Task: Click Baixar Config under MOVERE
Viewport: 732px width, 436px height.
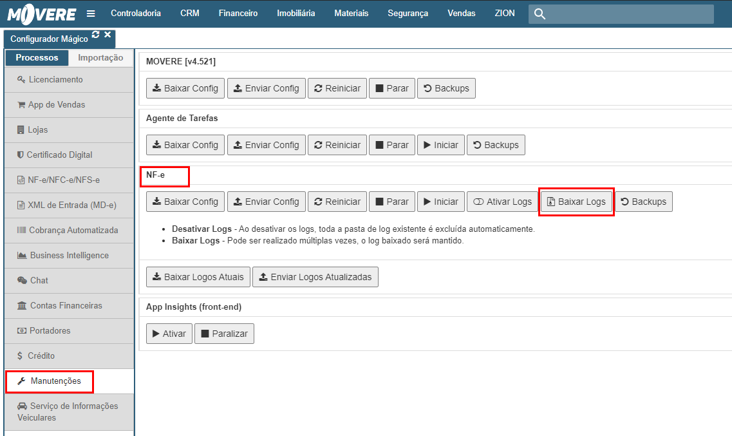Action: pos(185,88)
